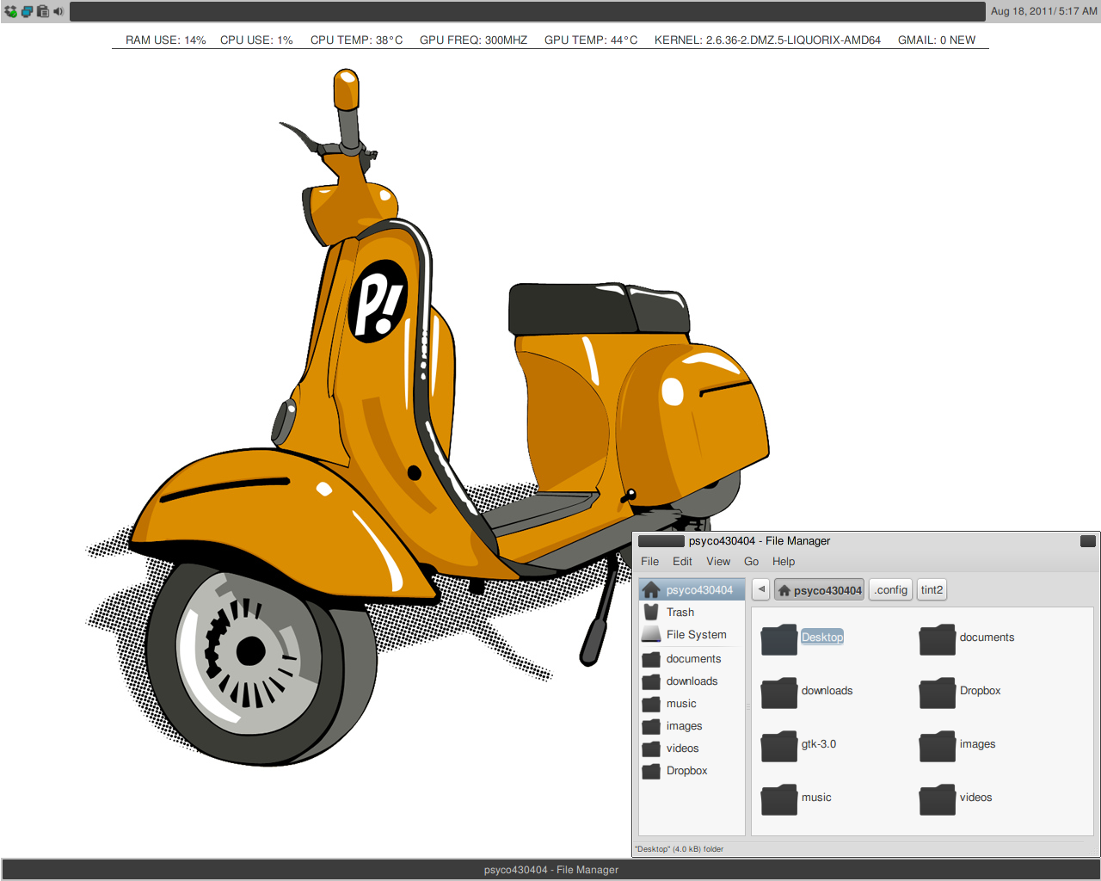
Task: Open the Go menu
Action: (751, 561)
